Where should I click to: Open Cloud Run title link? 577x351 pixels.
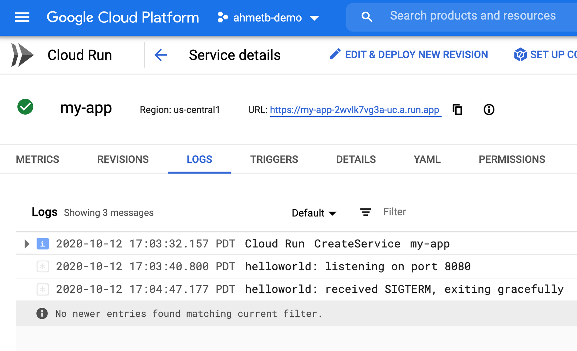coord(80,55)
